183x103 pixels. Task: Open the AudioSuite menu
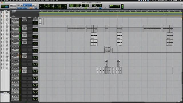33,1
